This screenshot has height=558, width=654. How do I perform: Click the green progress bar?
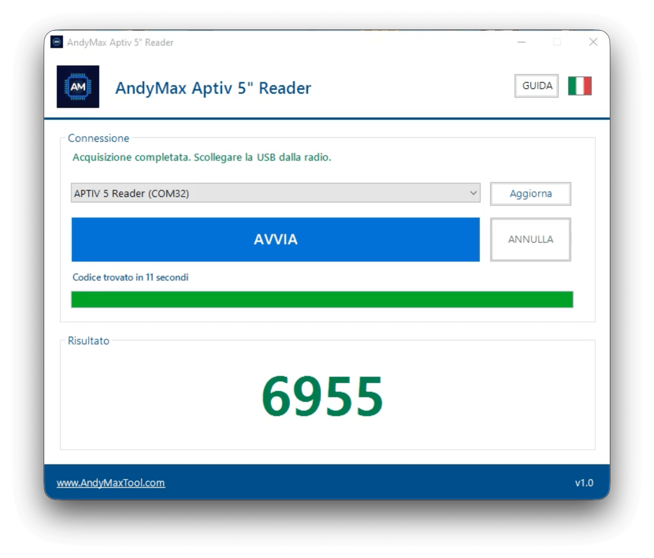322,299
